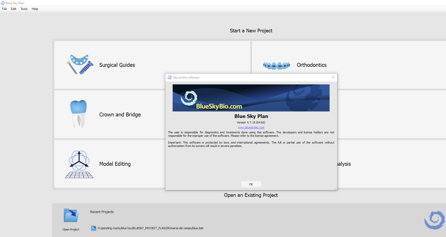Follow the www.blueskybio.com link
Image resolution: width=446 pixels, height=237 pixels.
tap(251, 127)
